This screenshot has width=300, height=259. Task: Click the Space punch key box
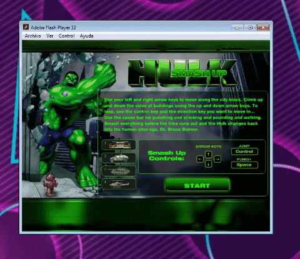click(244, 165)
